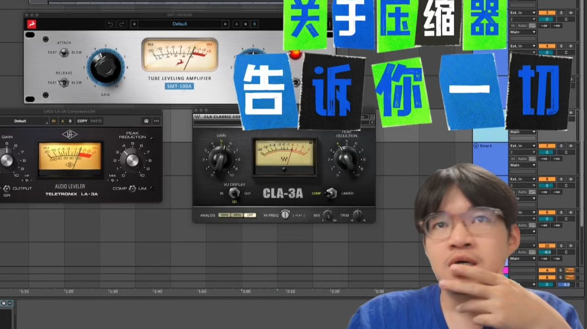Screen dimensions: 587x329
Task: Click the CLA-3A Peak Reduction knob
Action: [346, 159]
